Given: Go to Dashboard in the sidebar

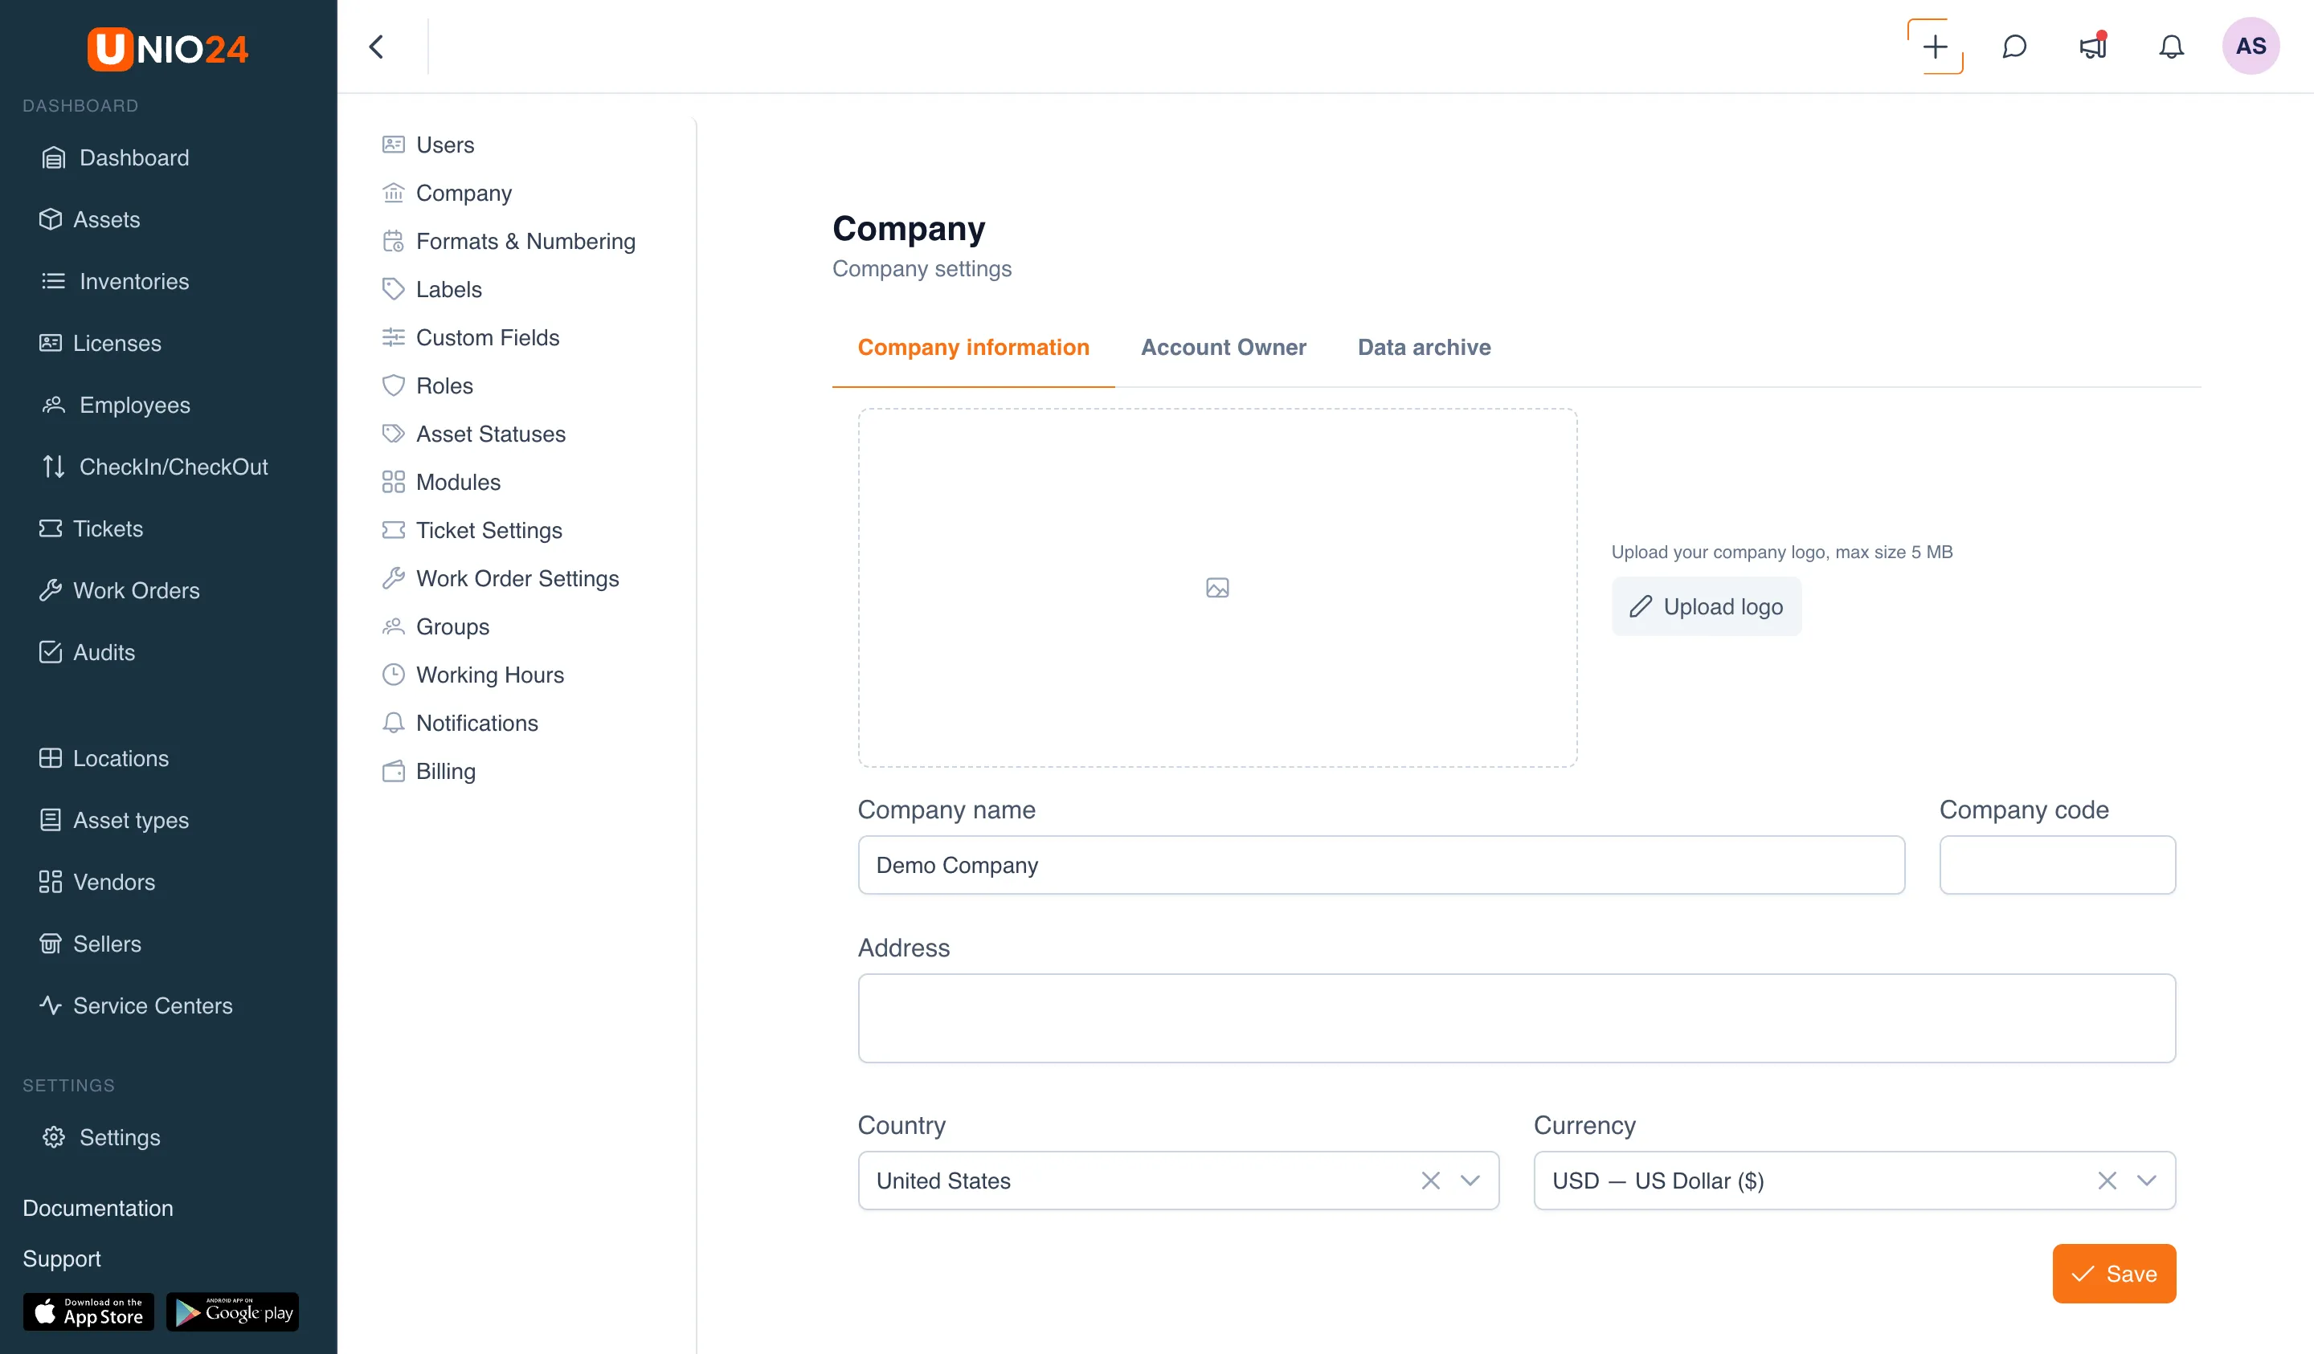Looking at the screenshot, I should (116, 158).
